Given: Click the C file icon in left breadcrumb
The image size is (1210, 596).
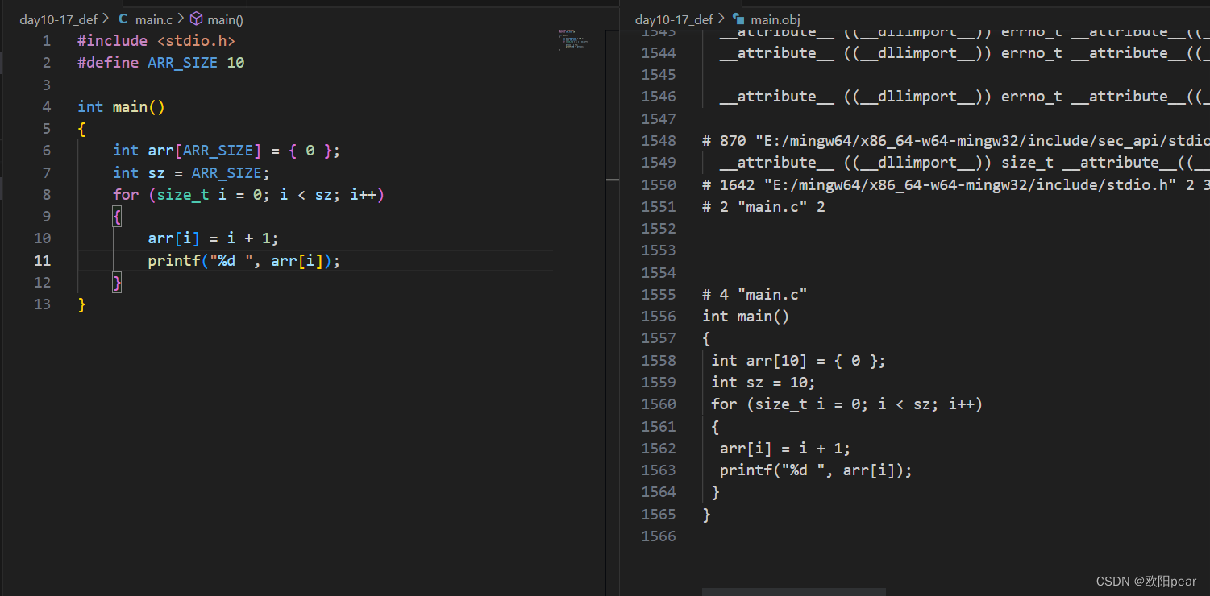Looking at the screenshot, I should pos(123,19).
